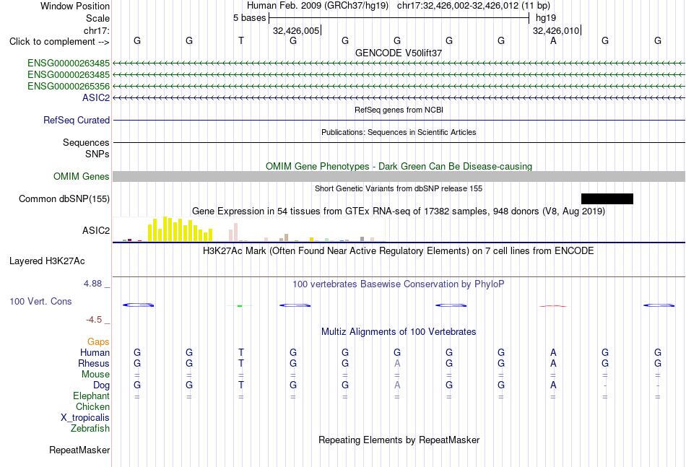
Task: Click the 4.88 PhyloP scale value
Action: click(92, 284)
